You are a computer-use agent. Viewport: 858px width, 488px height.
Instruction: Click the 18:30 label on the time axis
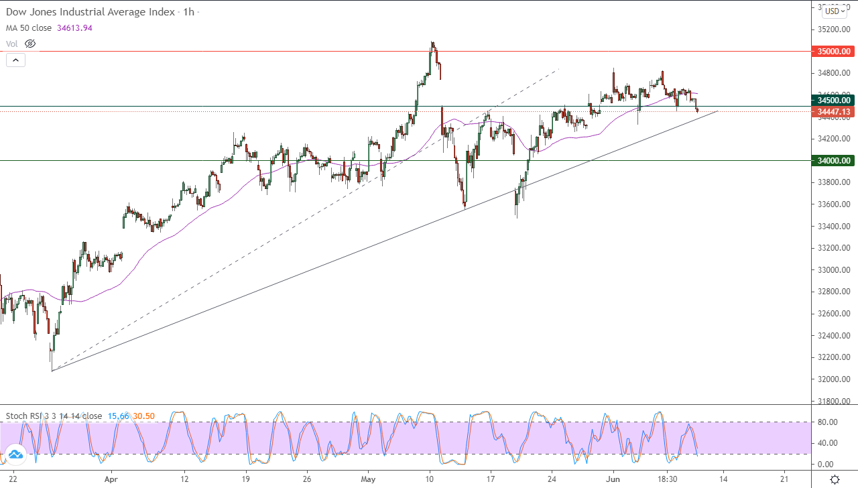point(667,480)
